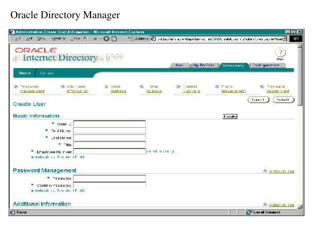Click the Local intranet zone icon
This screenshot has height=234, width=312.
click(x=249, y=212)
